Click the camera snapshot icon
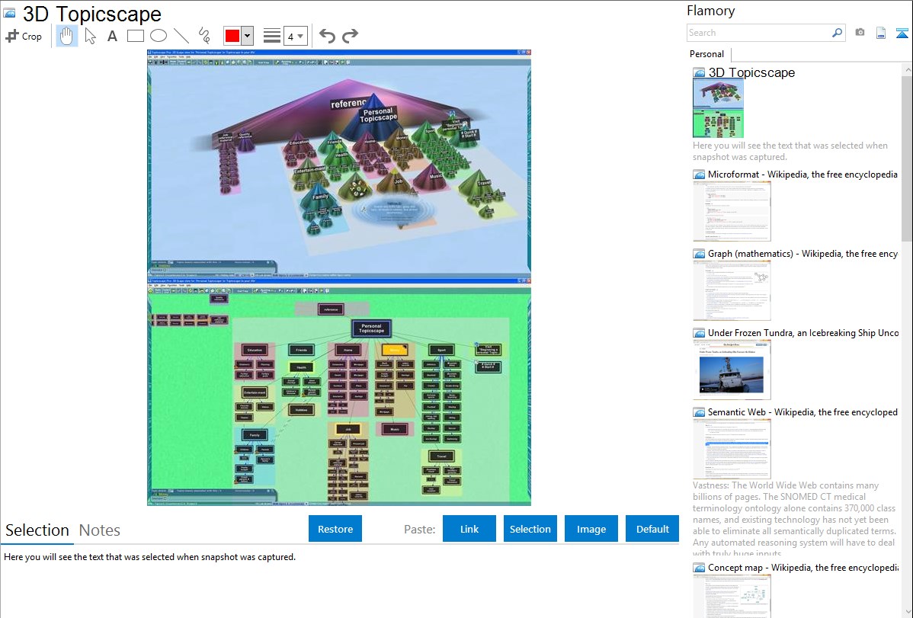Screen dimensions: 913x618 tap(860, 33)
